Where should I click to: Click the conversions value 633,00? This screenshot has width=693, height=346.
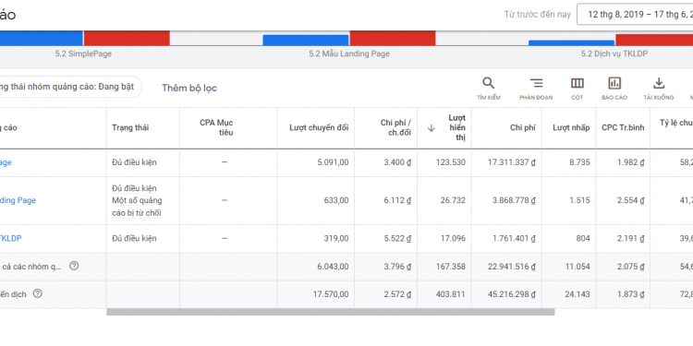pyautogui.click(x=336, y=200)
